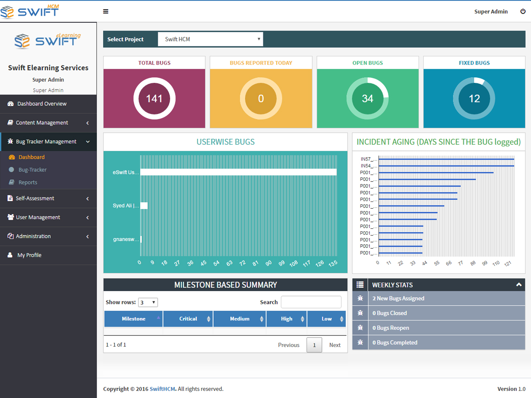Screen dimensions: 531x398
Task: Click the User Management people icon
Action: [10, 217]
